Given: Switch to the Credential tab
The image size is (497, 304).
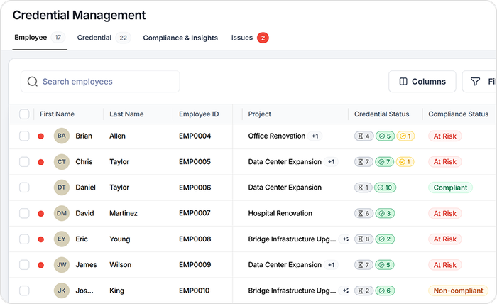Looking at the screenshot, I should (x=104, y=38).
